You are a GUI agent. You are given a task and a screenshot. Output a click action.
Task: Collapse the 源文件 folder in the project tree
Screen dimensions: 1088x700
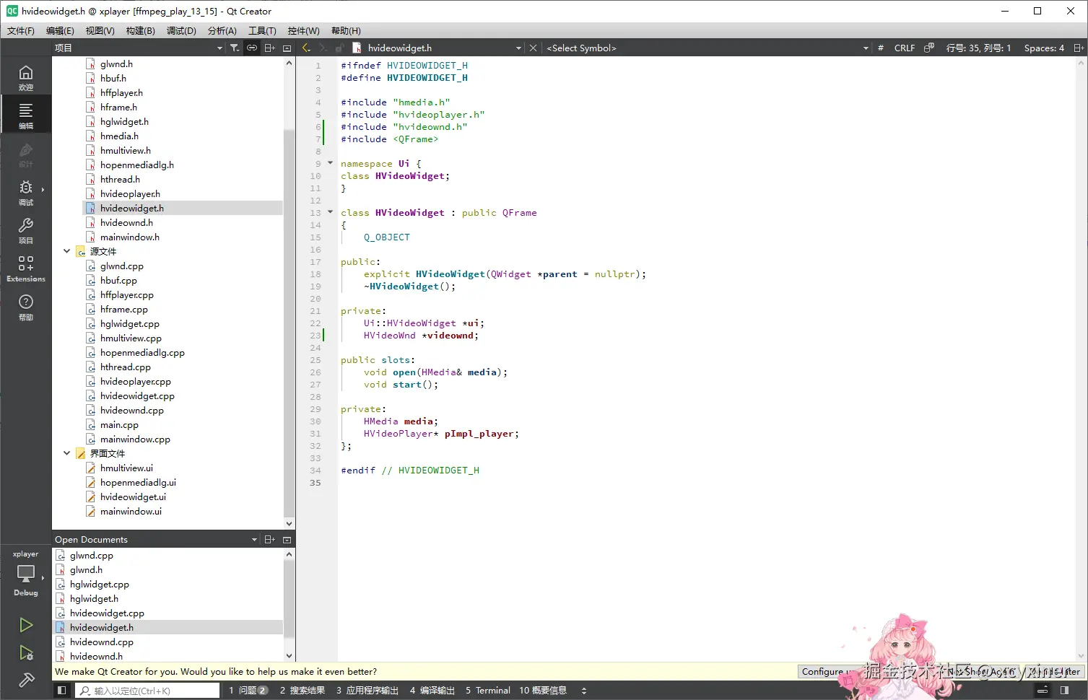[x=67, y=251]
